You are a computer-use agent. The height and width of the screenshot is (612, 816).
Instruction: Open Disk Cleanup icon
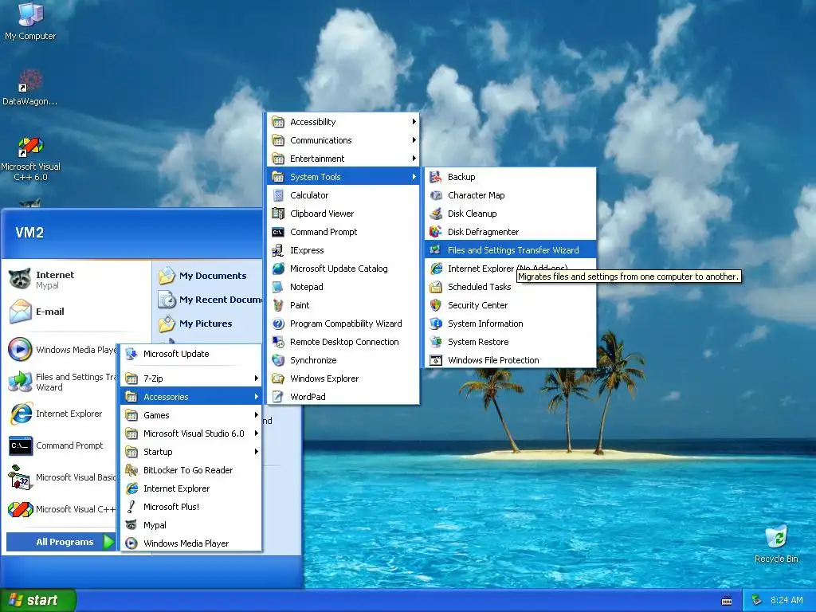(436, 214)
